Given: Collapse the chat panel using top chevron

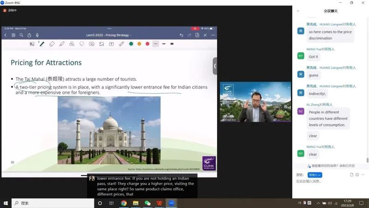Looking at the screenshot, I should tap(298, 11).
